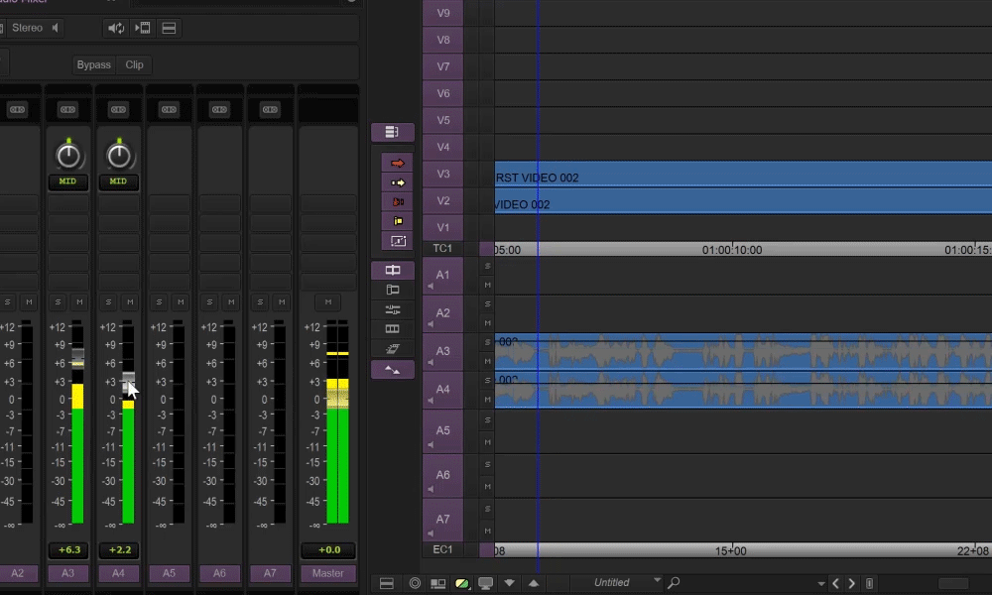The image size is (992, 595).
Task: Click the A3 track monitor speaker
Action: [431, 362]
